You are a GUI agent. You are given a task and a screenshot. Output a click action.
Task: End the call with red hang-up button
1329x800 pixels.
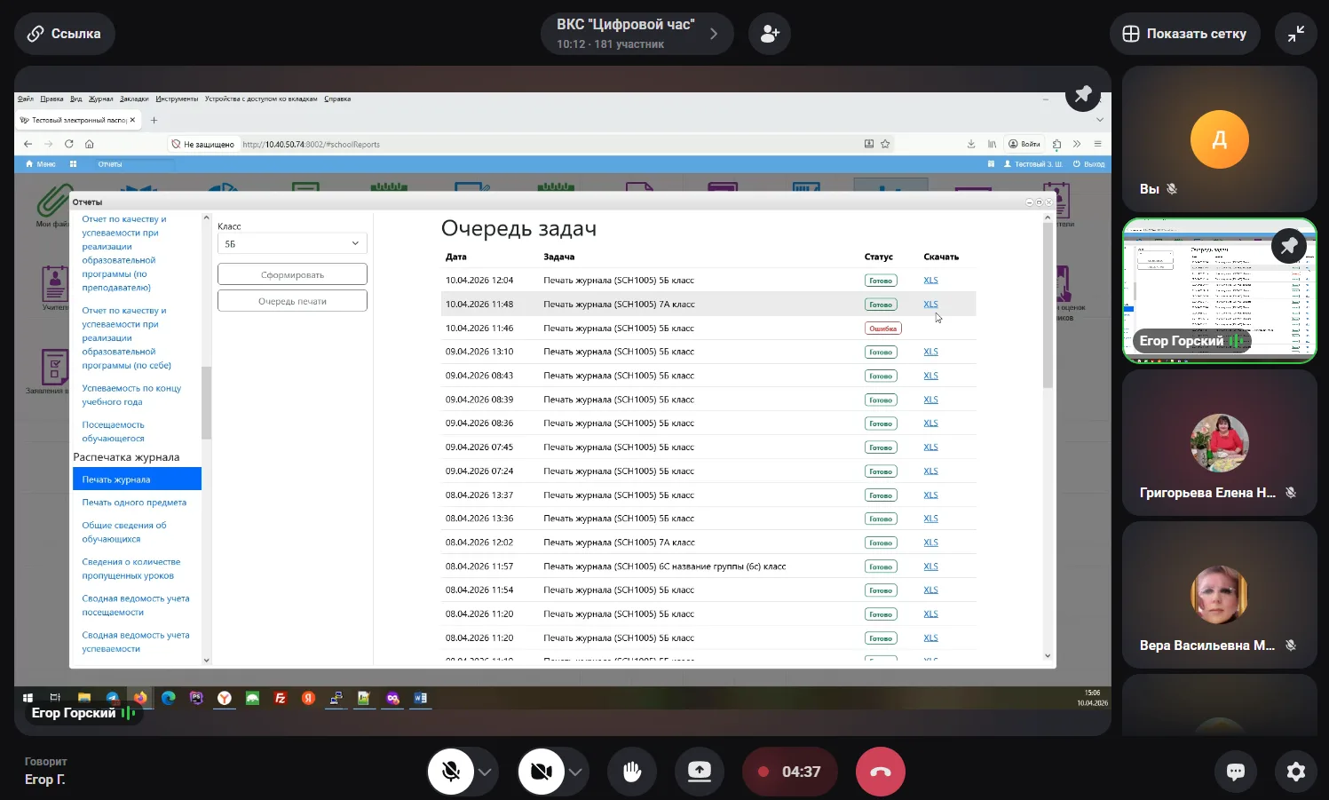[x=880, y=772]
